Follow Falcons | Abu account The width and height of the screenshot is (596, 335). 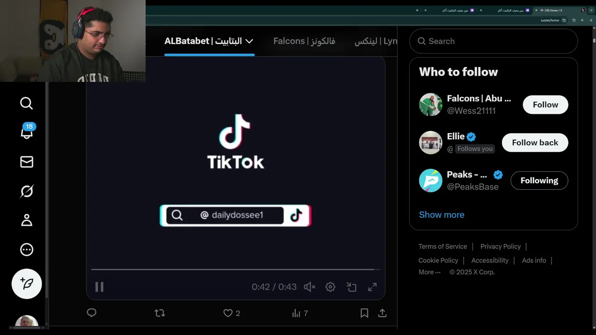(545, 105)
